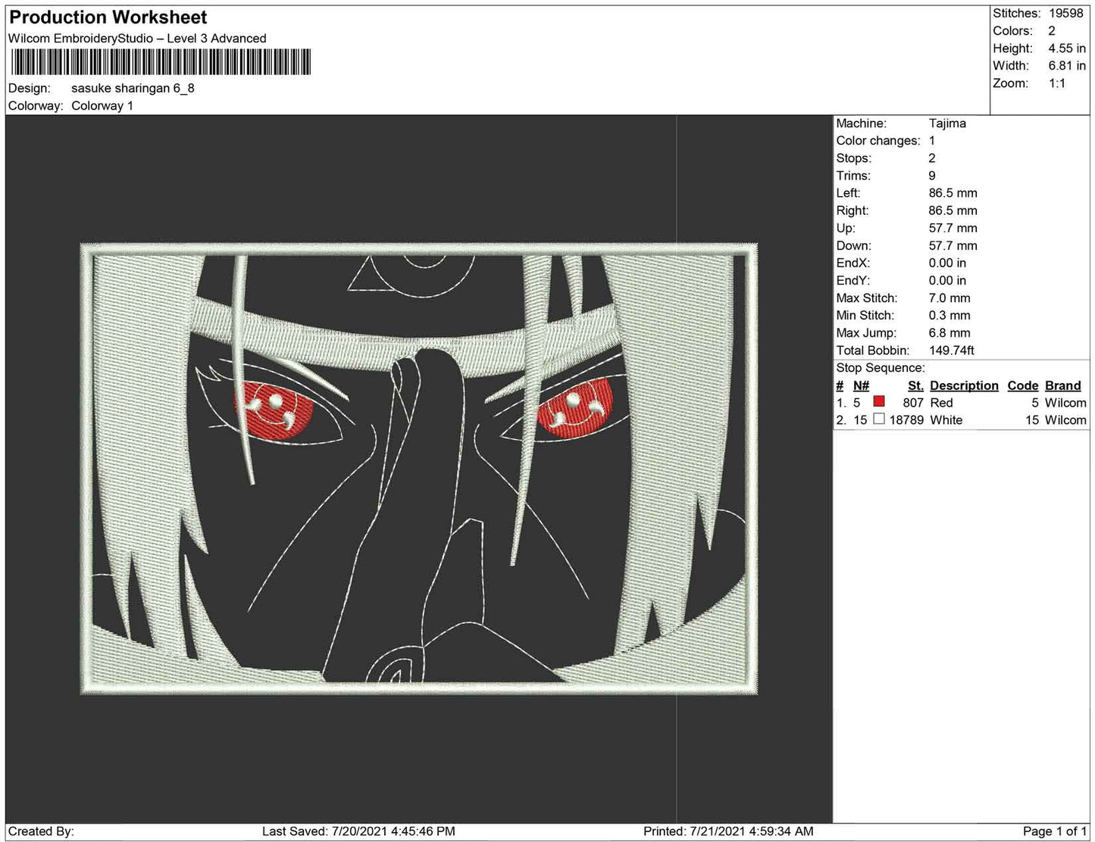This screenshot has width=1095, height=842.
Task: Click the 'White' description in row 2
Action: pyautogui.click(x=946, y=420)
